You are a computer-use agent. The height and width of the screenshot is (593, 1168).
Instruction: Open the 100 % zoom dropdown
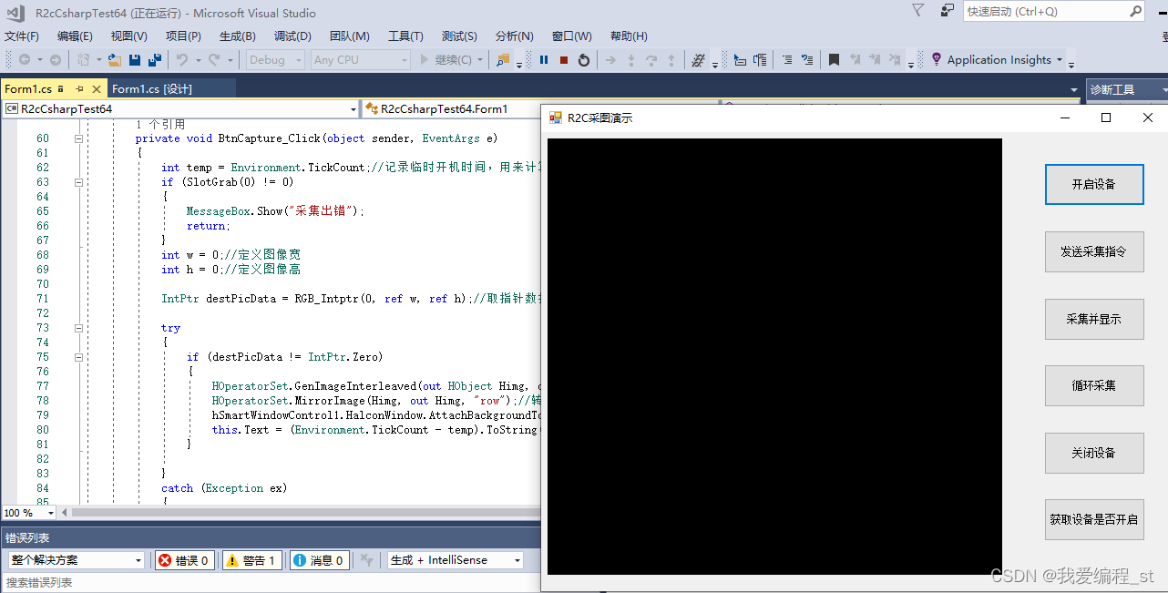[x=30, y=513]
